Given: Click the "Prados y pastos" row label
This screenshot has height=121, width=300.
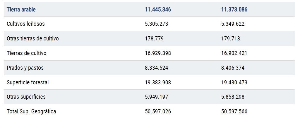Looking at the screenshot, I should click(25, 68).
